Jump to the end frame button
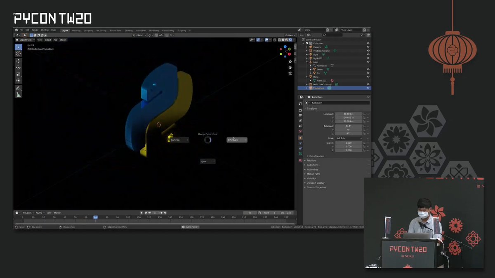Image resolution: width=495 pixels, height=278 pixels. [165, 213]
